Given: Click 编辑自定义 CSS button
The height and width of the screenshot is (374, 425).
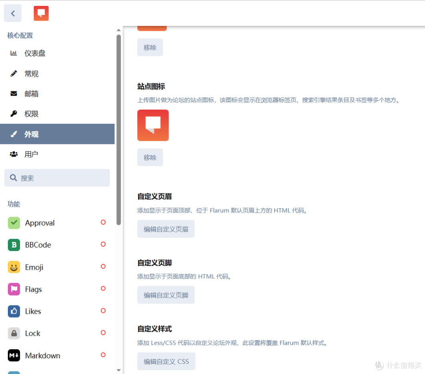Looking at the screenshot, I should coord(166,361).
